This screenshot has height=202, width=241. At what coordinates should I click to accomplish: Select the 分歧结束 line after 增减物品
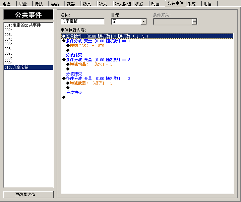click(x=147, y=74)
